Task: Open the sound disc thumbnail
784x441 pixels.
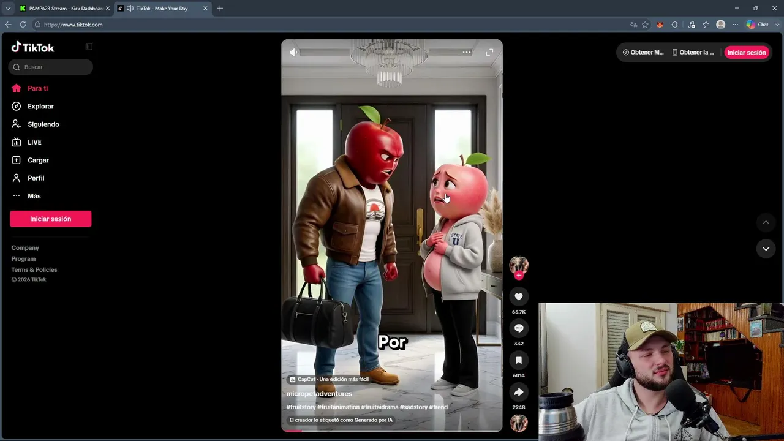Action: point(519,423)
